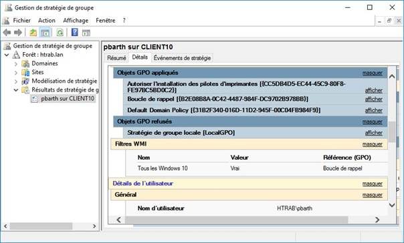Click report pane scroll up arrow
The image size is (404, 243).
tap(392, 77)
